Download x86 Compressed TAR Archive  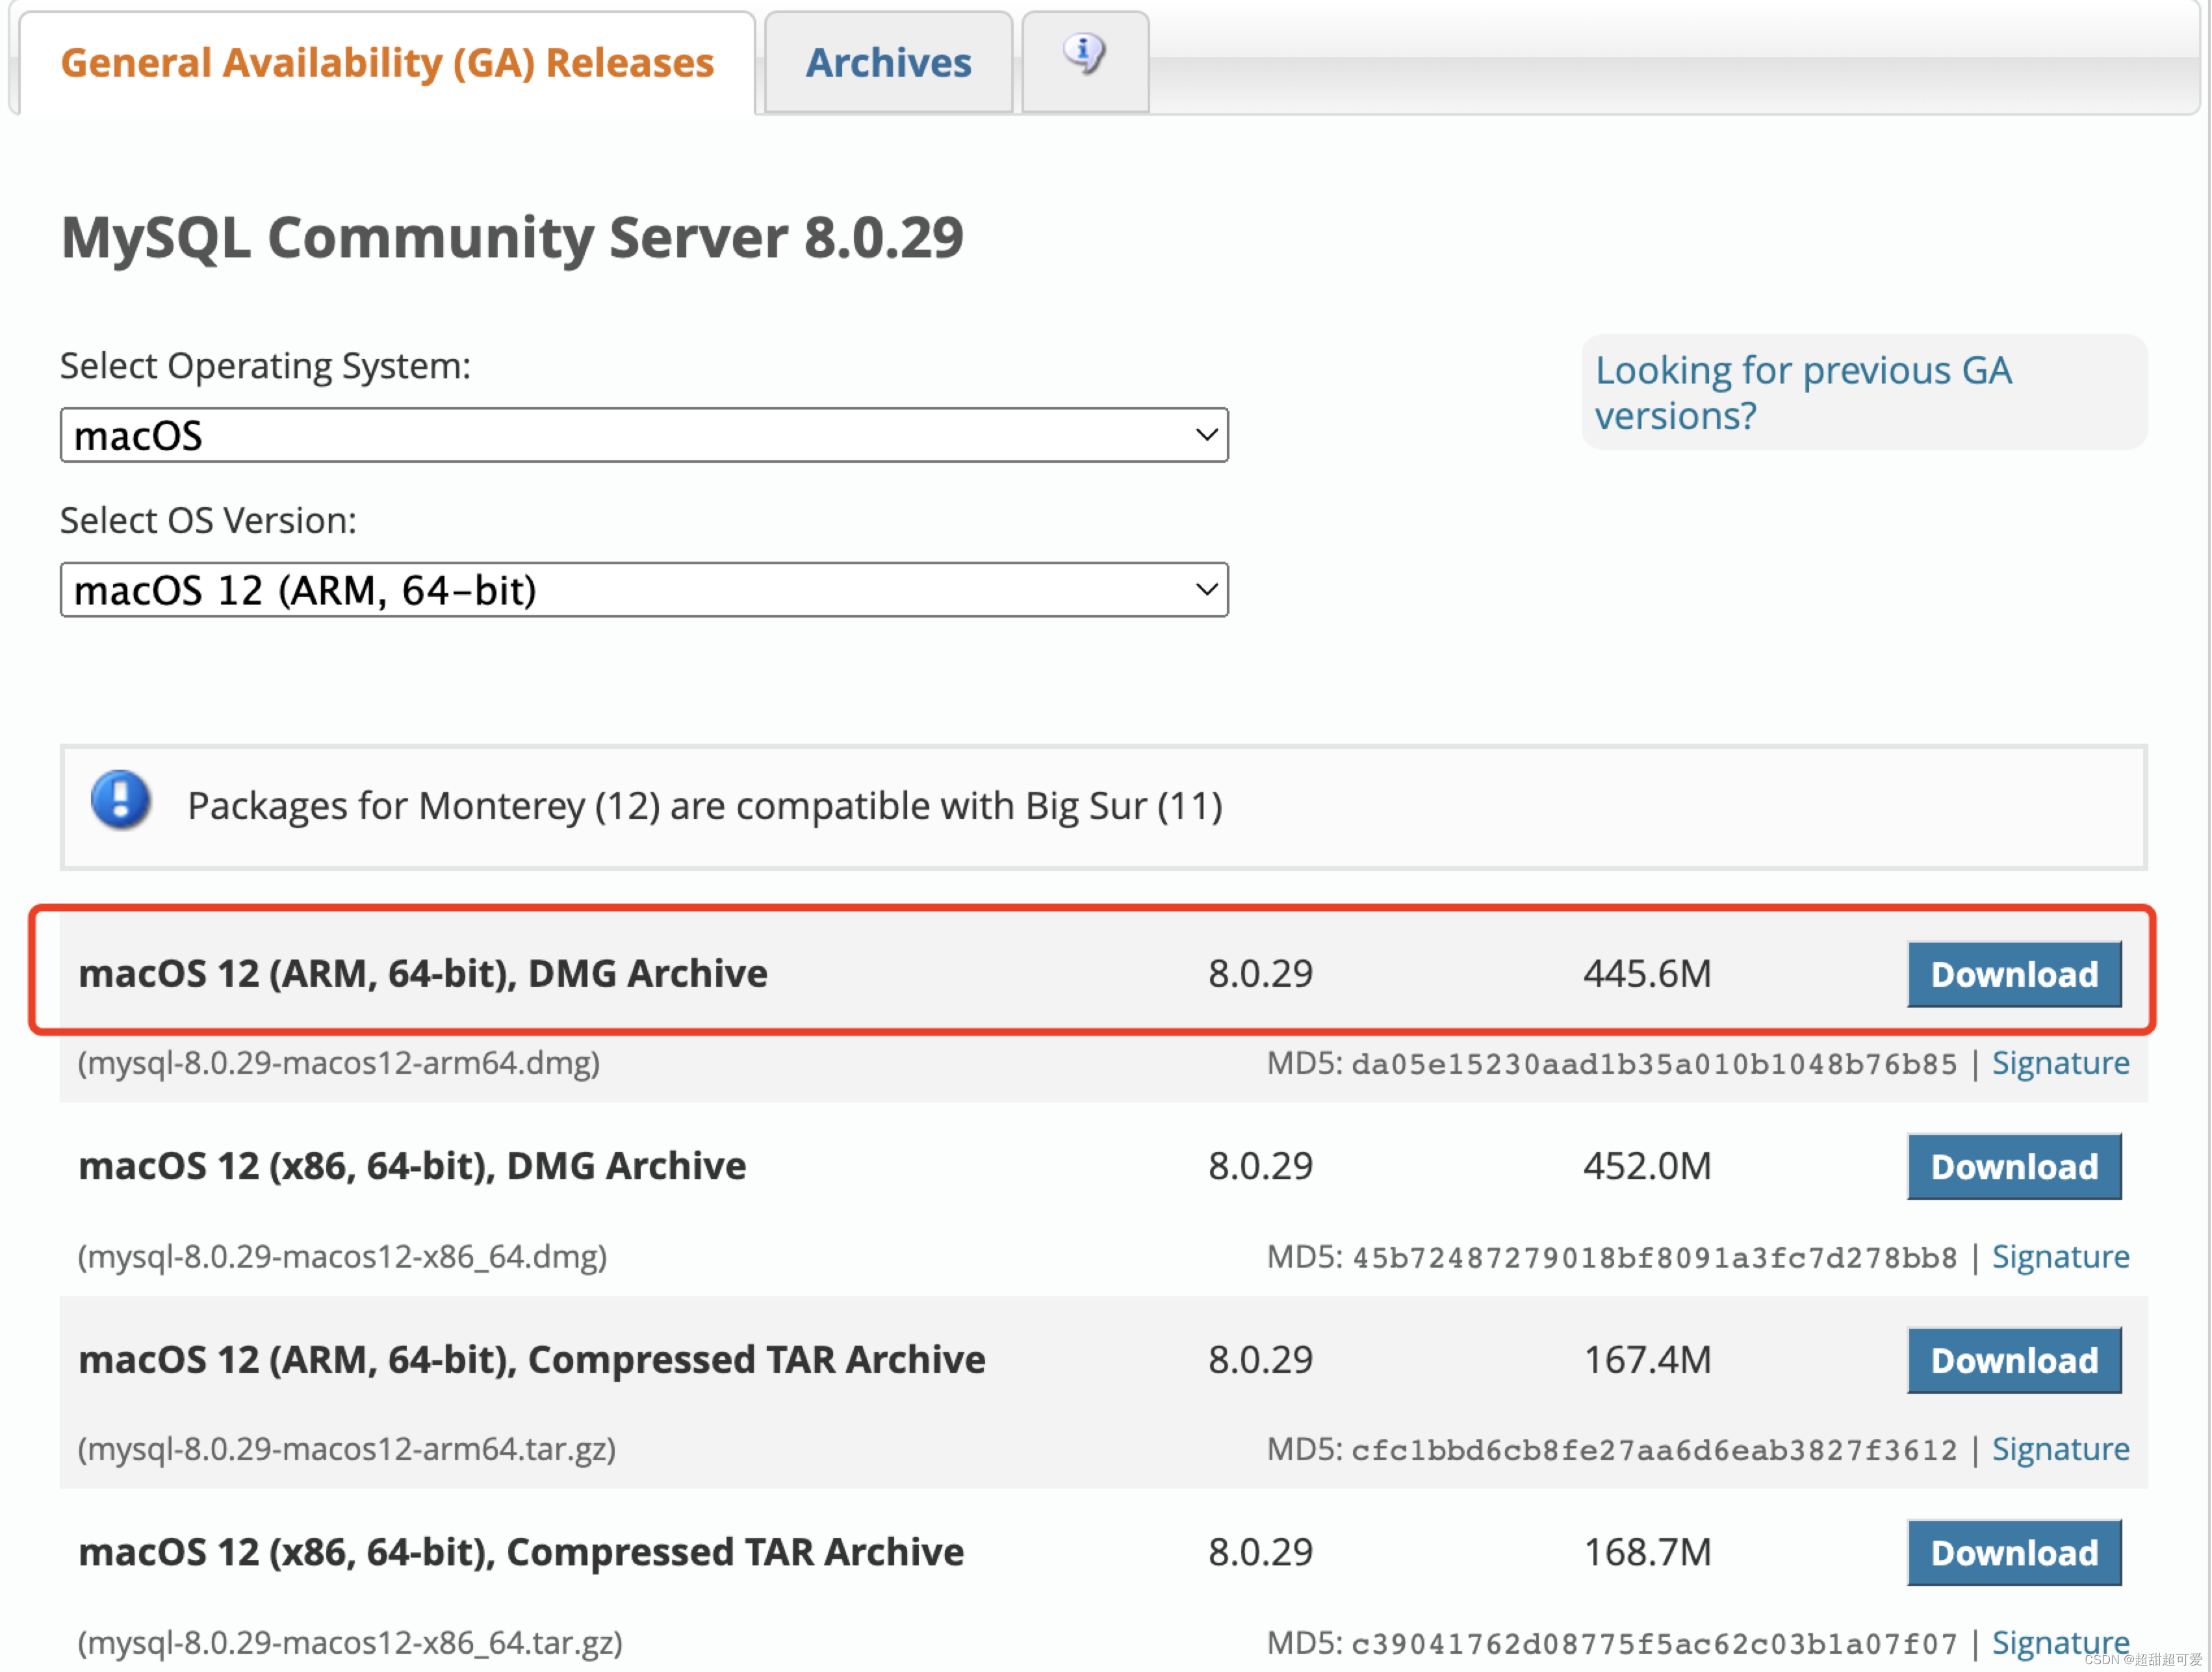point(2013,1552)
